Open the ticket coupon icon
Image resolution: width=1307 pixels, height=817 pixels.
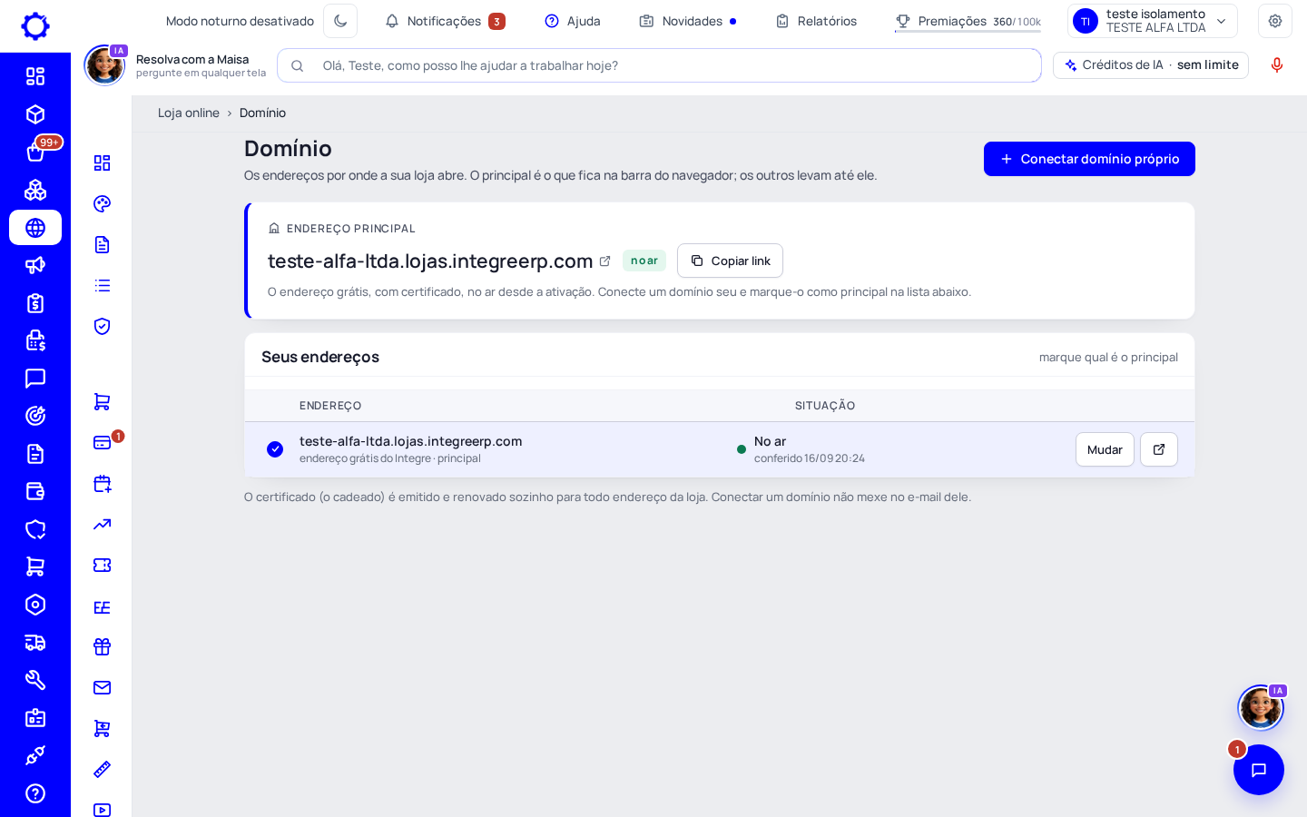103,566
